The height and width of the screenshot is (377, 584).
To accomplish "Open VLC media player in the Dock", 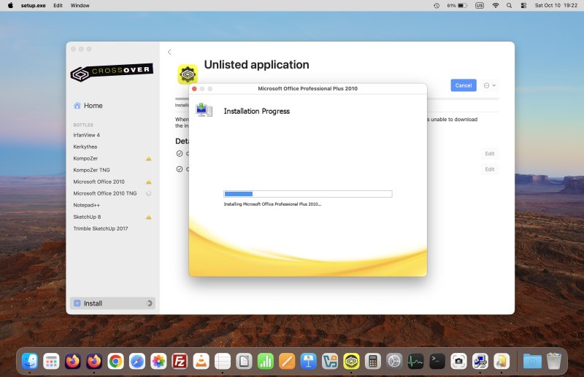I will (x=201, y=361).
